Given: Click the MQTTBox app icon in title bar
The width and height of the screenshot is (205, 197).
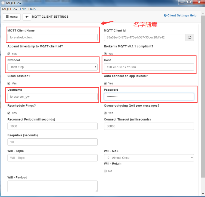Looking at the screenshot, I should tap(3, 3).
